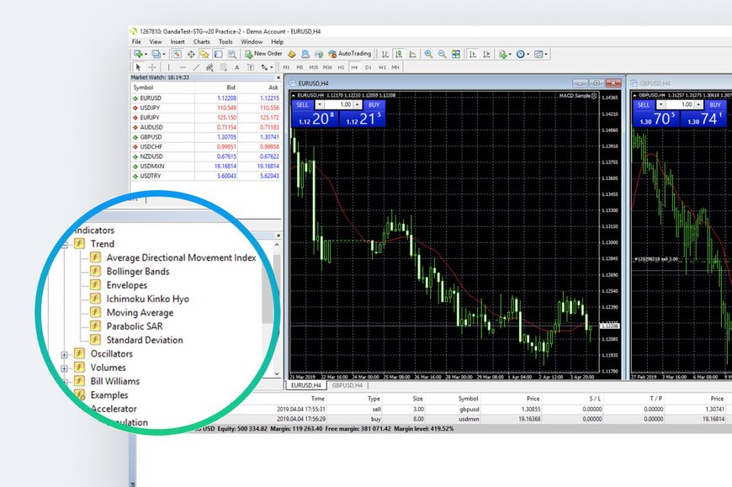Open the Bollinger Bands indicator
This screenshot has height=487, width=732.
tap(137, 272)
